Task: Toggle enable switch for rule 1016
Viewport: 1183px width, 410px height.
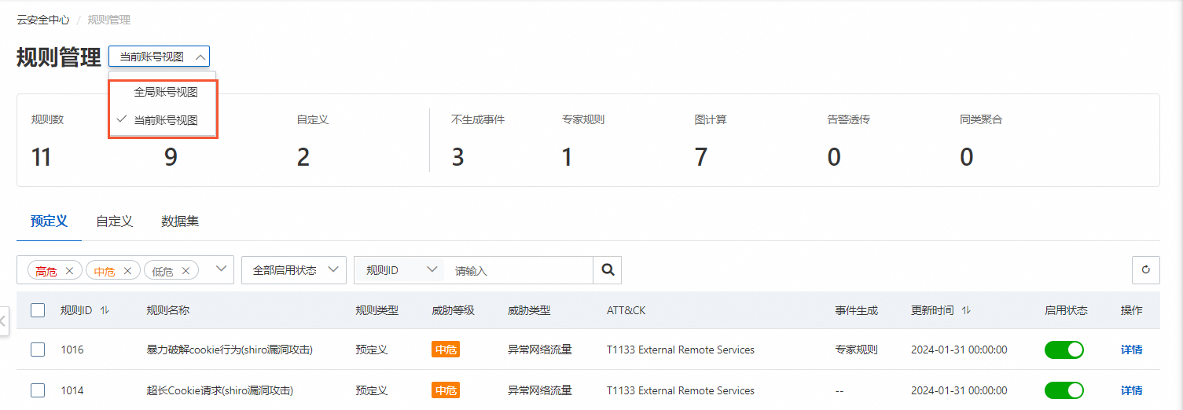Action: click(x=1064, y=350)
